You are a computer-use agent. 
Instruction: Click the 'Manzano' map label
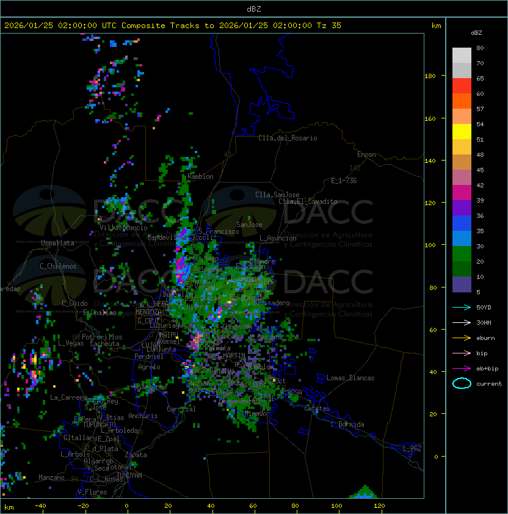51,477
